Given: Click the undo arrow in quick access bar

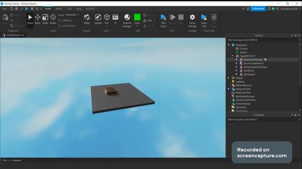Looking at the screenshot, I should [x=37, y=9].
